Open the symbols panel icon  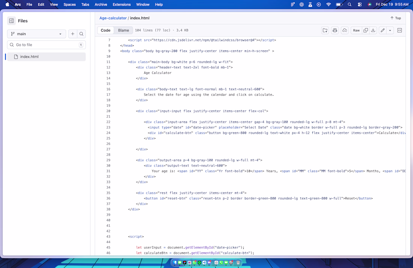pos(399,30)
